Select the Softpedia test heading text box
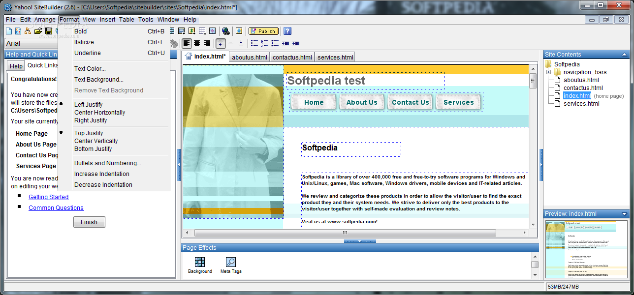This screenshot has height=295, width=634. tap(366, 81)
